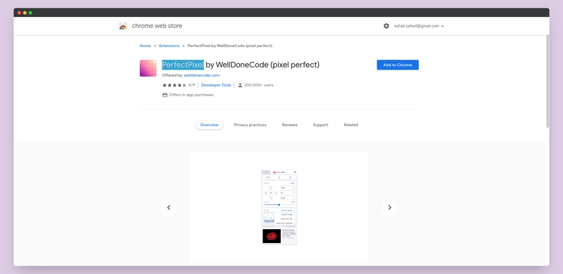563x274 pixels.
Task: Select the Overview tab
Action: pyautogui.click(x=209, y=125)
